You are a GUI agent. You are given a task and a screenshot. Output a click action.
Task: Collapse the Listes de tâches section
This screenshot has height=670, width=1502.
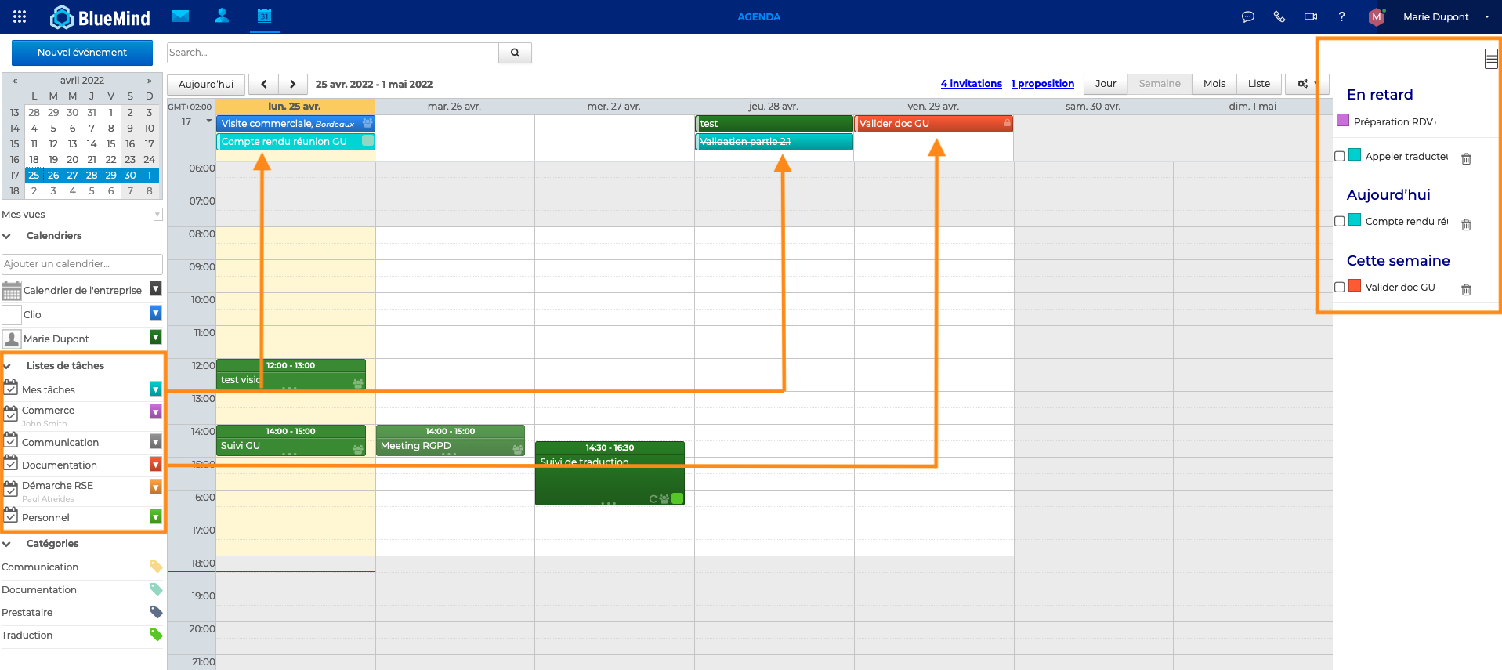[7, 366]
